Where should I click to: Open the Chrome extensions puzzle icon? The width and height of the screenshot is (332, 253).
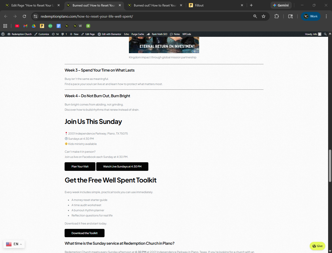point(277,16)
